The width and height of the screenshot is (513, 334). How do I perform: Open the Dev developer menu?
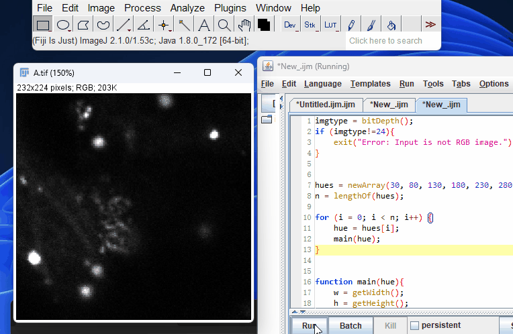tap(290, 25)
